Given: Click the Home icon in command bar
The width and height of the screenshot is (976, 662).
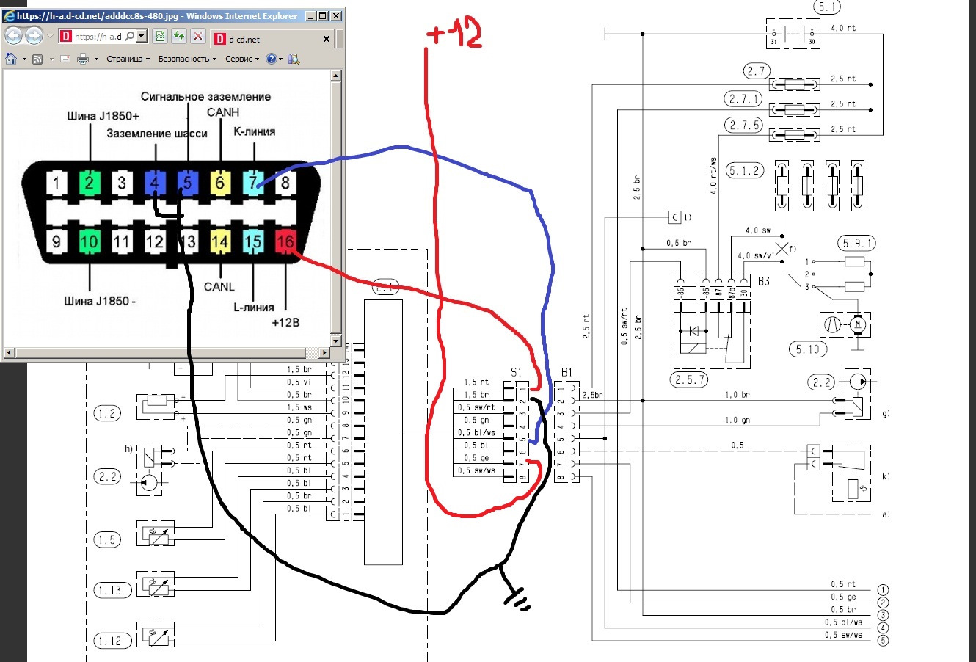Looking at the screenshot, I should pyautogui.click(x=11, y=59).
